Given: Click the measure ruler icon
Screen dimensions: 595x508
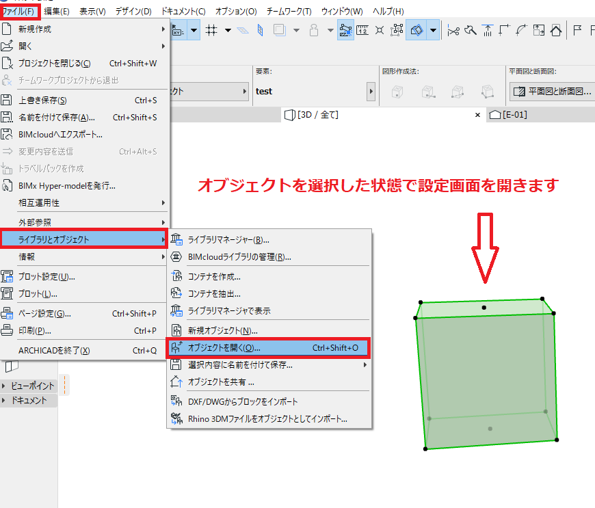Looking at the screenshot, I should [x=362, y=30].
